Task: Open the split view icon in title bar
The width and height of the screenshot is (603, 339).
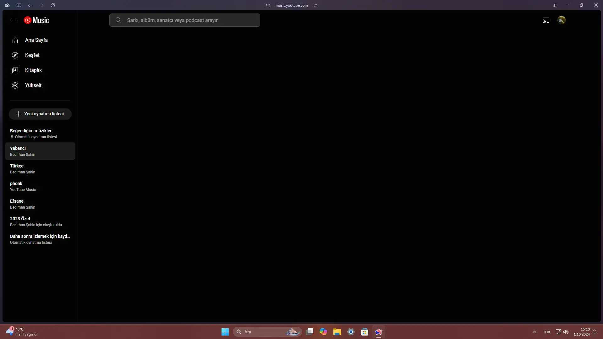Action: click(555, 5)
